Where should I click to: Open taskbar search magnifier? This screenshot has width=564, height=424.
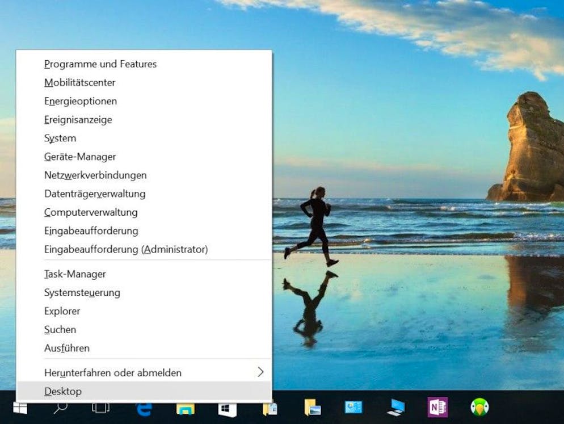tap(60, 408)
